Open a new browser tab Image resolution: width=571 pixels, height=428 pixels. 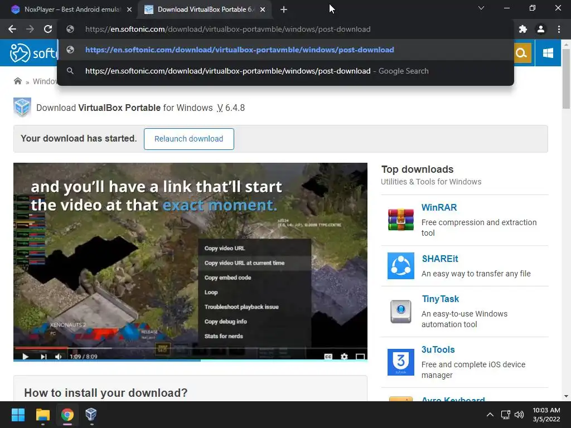pos(284,9)
